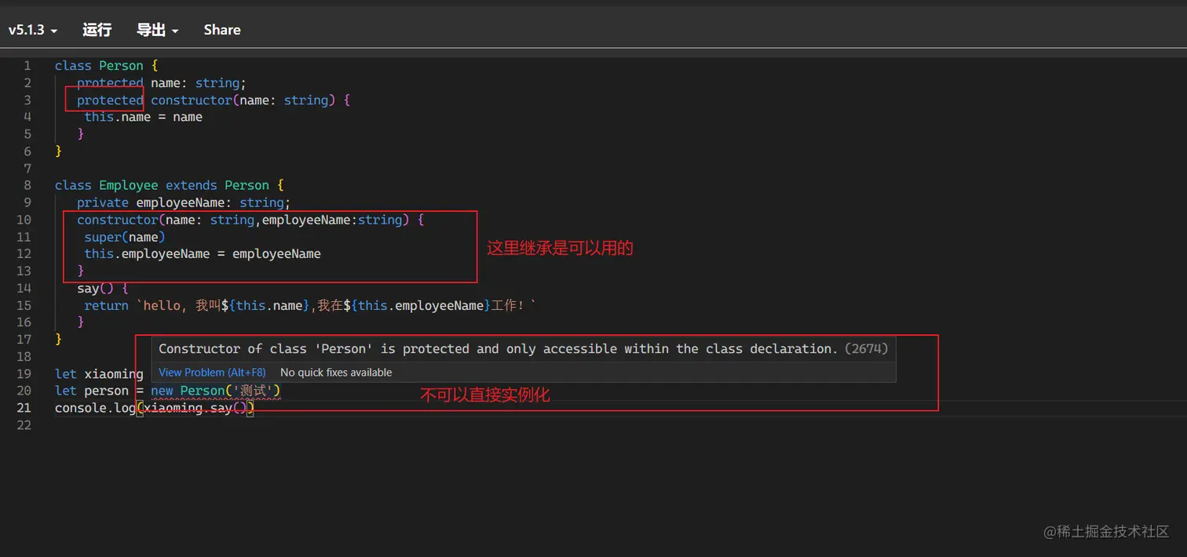Screen dimensions: 1187x557
Task: Click the protected keyword before constructor
Action: click(110, 100)
